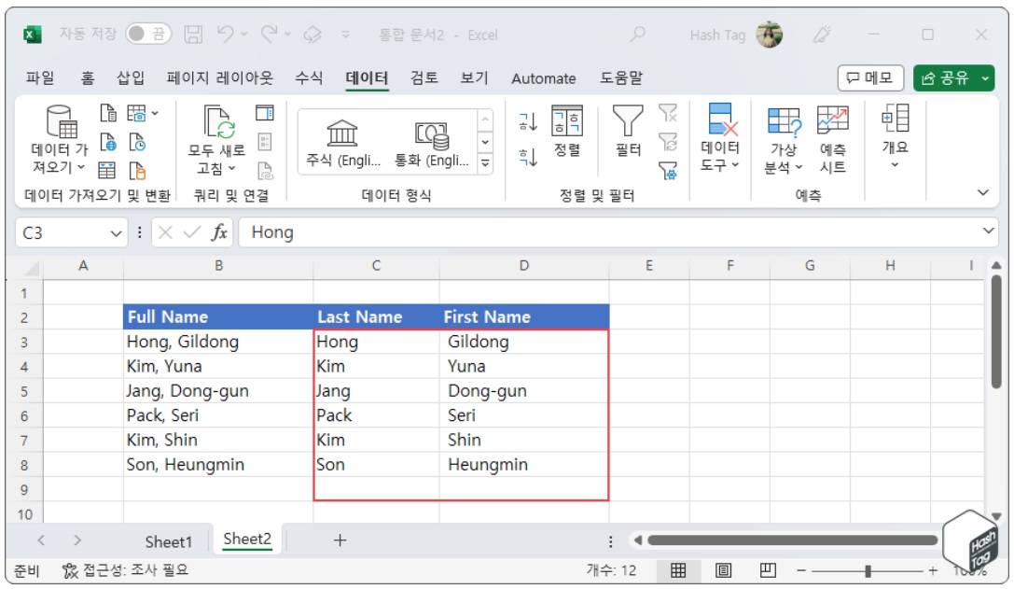Image resolution: width=1014 pixels, height=589 pixels.
Task: Expand the formula bar chevron
Action: pos(988,231)
